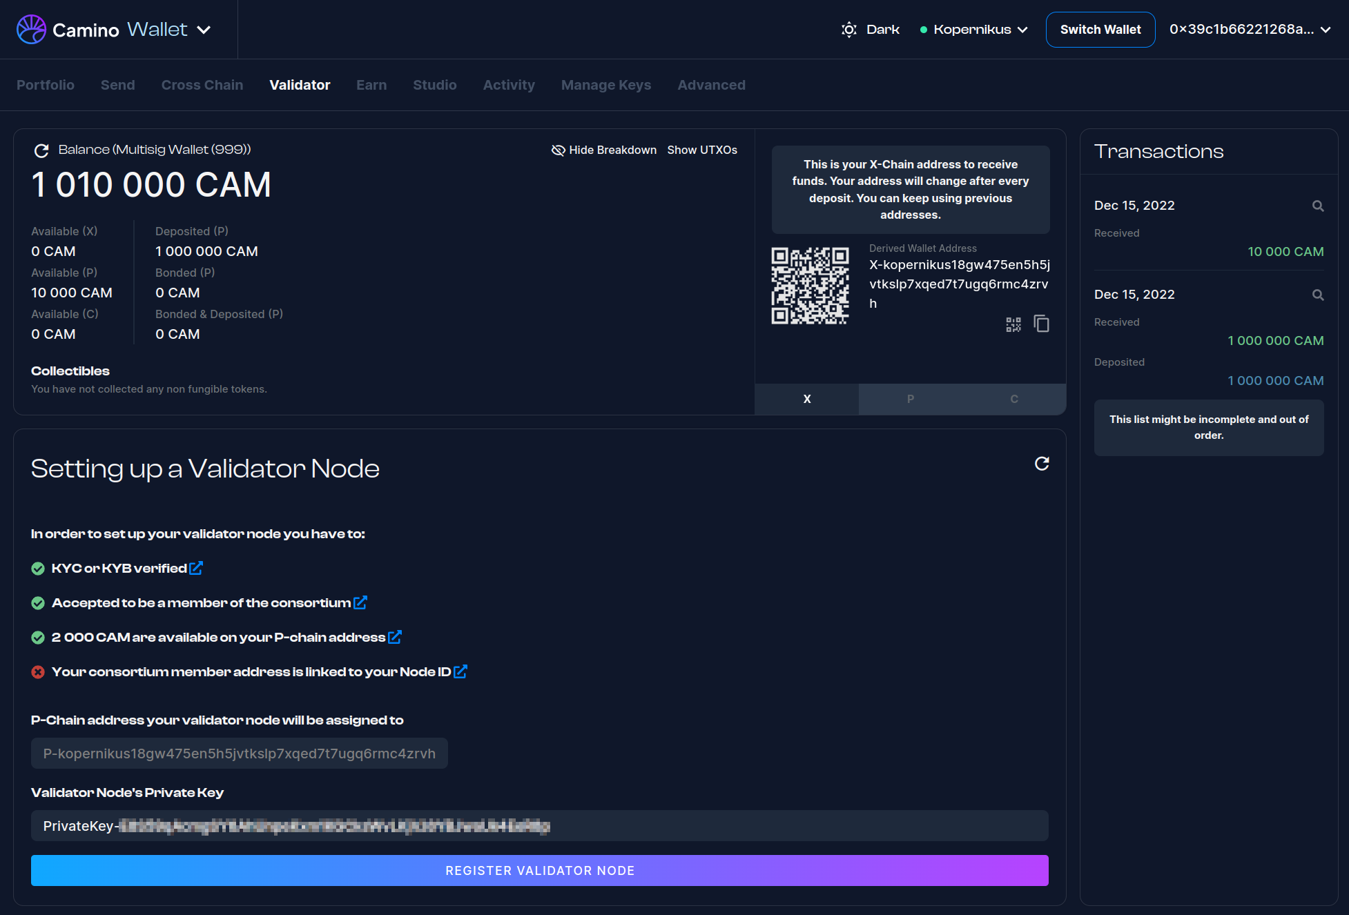Open the Manage Keys tab
The height and width of the screenshot is (915, 1349).
(605, 85)
